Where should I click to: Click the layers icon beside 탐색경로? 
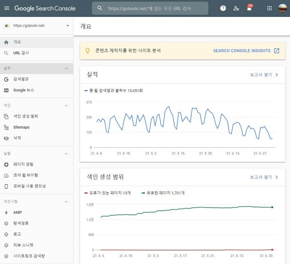tap(6, 224)
